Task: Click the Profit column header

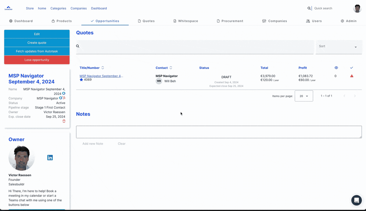Action: (x=303, y=68)
